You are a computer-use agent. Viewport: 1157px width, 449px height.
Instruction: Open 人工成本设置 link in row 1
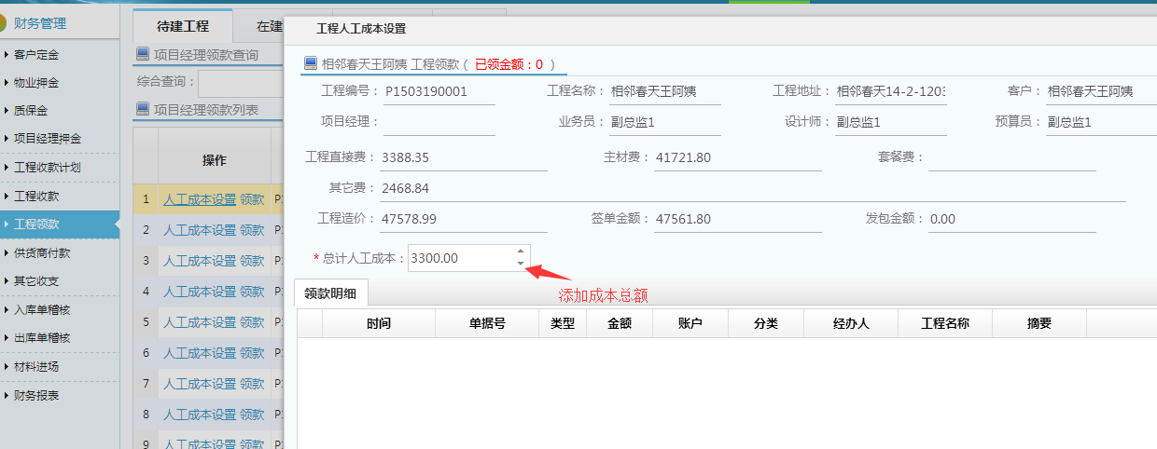tap(200, 200)
